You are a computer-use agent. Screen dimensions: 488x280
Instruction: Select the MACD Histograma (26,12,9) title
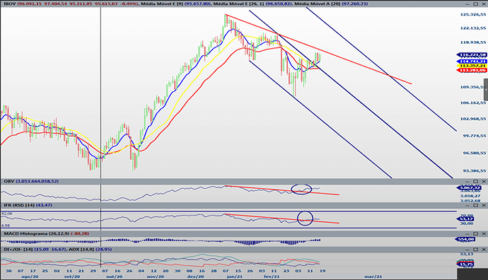(x=37, y=233)
